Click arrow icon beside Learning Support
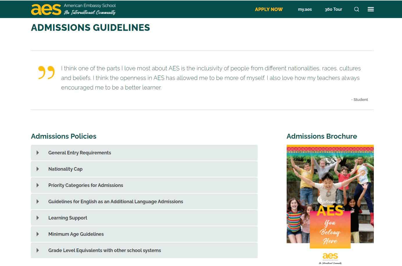Image resolution: width=402 pixels, height=266 pixels. [38, 218]
